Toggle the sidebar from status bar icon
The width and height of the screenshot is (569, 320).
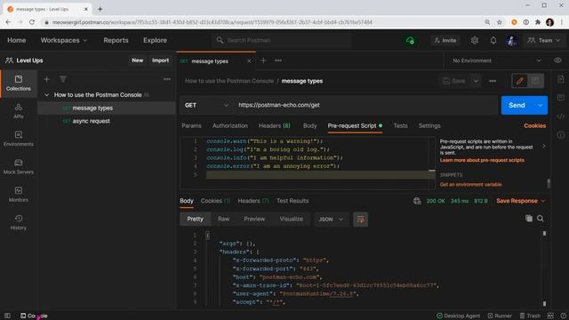click(7, 316)
